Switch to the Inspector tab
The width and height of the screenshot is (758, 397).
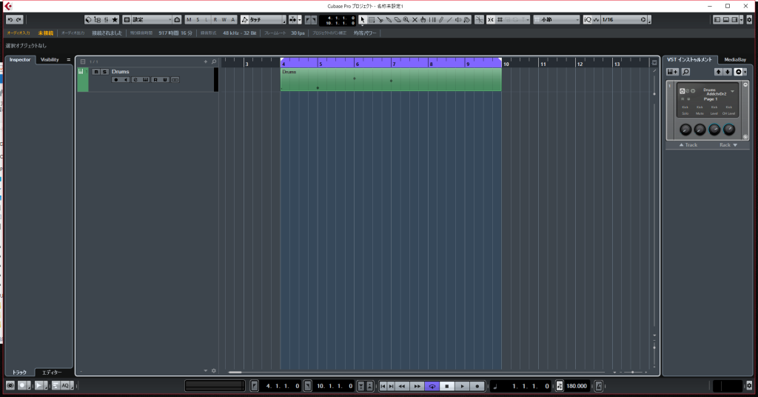[x=20, y=60]
